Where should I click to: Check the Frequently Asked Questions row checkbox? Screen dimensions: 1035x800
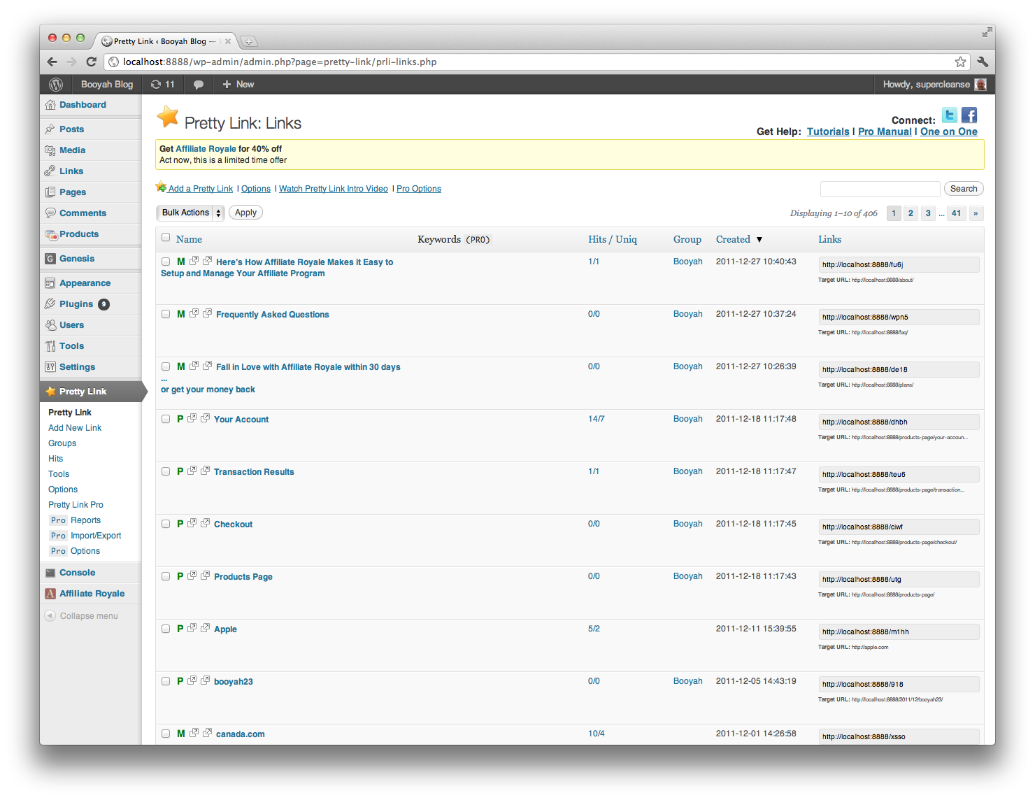(x=166, y=314)
